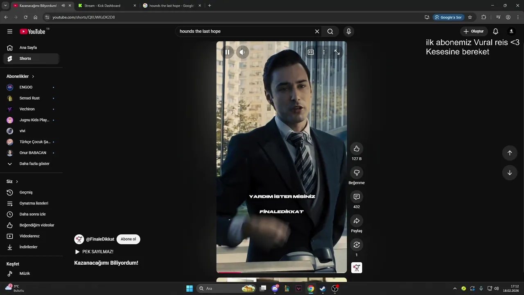
Task: Open the Sensei Rust subscription
Action: 31,98
